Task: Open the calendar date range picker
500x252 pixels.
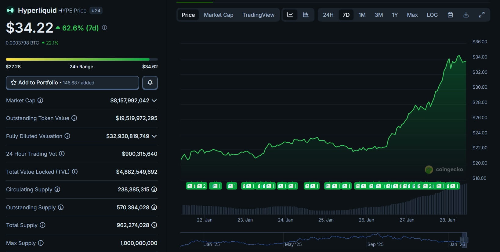Action: pos(450,15)
